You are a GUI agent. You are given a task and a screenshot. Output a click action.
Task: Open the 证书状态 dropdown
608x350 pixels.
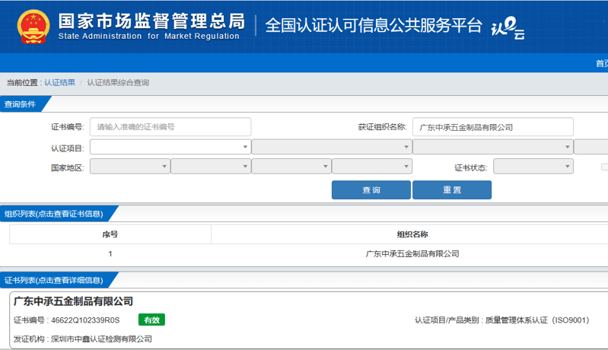533,167
